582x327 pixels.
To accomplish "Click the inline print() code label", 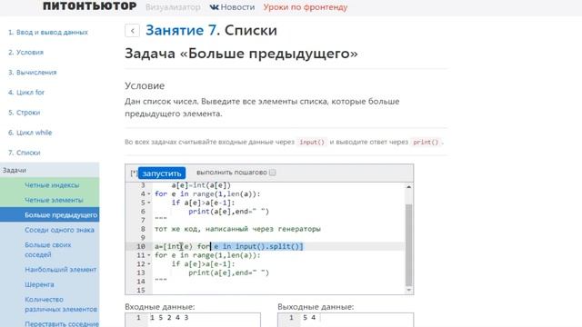I will [x=426, y=142].
